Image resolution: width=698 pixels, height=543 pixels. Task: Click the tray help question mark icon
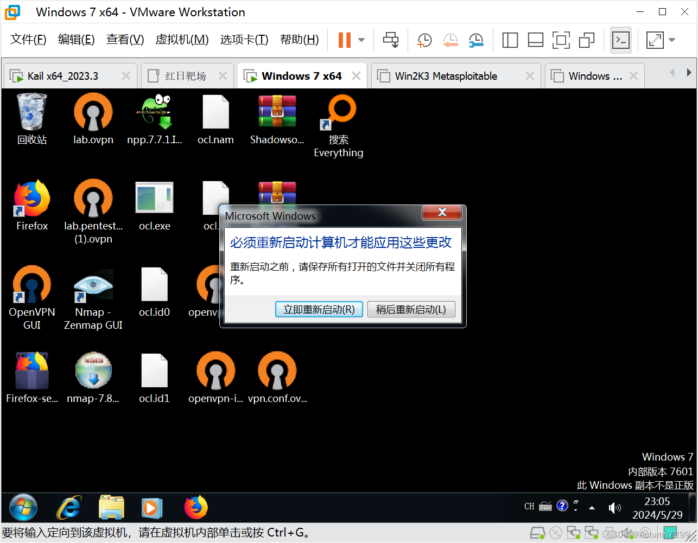click(x=562, y=506)
